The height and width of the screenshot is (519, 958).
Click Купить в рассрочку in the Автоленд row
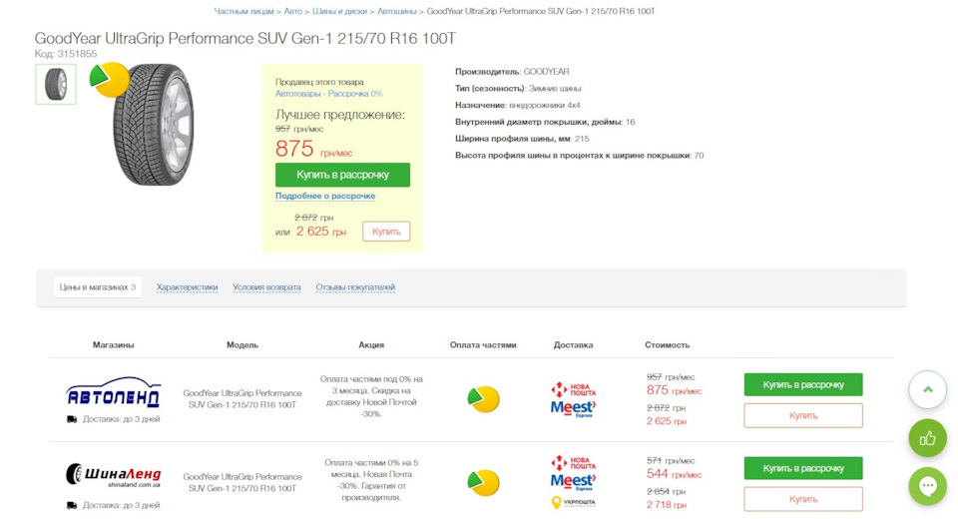point(802,384)
